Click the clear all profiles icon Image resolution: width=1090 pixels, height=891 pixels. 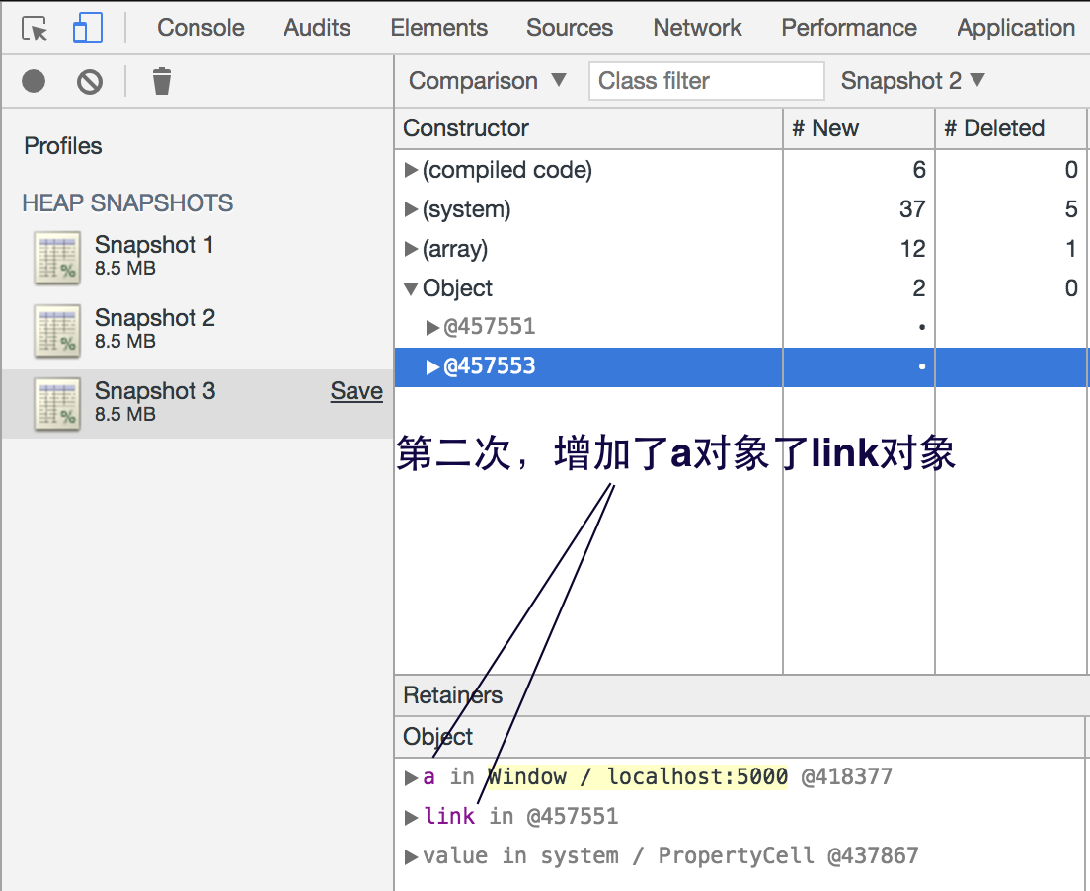click(89, 81)
